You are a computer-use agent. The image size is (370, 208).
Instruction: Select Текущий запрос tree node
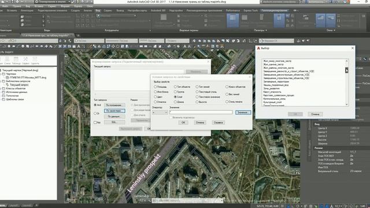click(19, 85)
